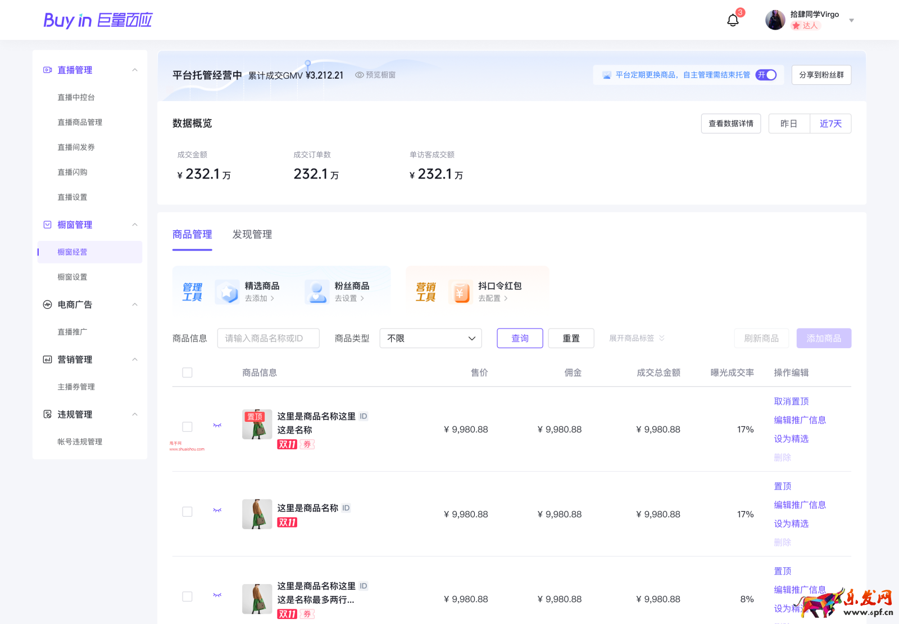Open the notification bell

pyautogui.click(x=733, y=20)
